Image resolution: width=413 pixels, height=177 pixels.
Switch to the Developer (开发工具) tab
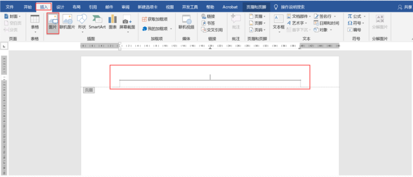190,7
